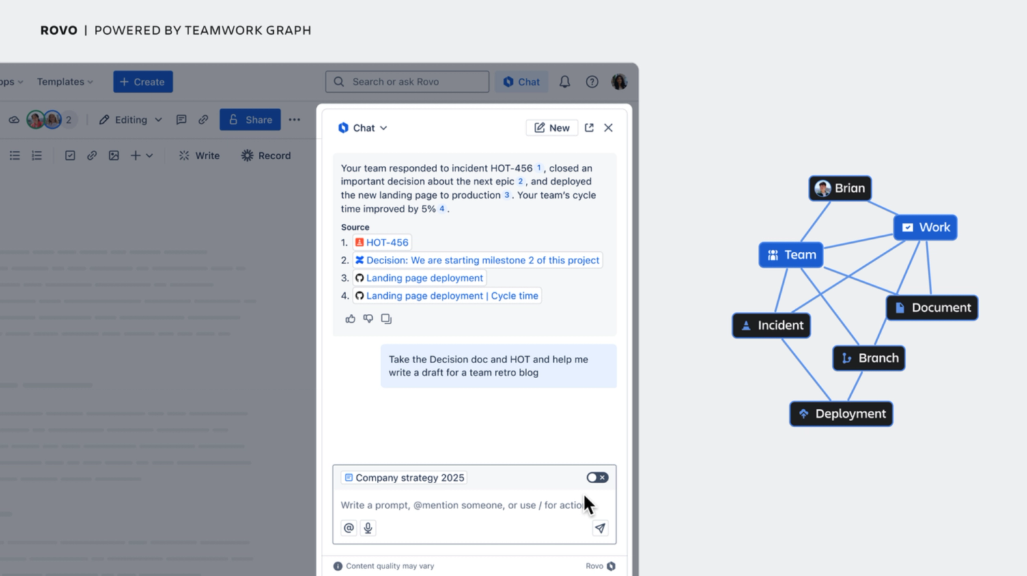Select the Team node in the graph
The height and width of the screenshot is (576, 1027).
click(791, 255)
